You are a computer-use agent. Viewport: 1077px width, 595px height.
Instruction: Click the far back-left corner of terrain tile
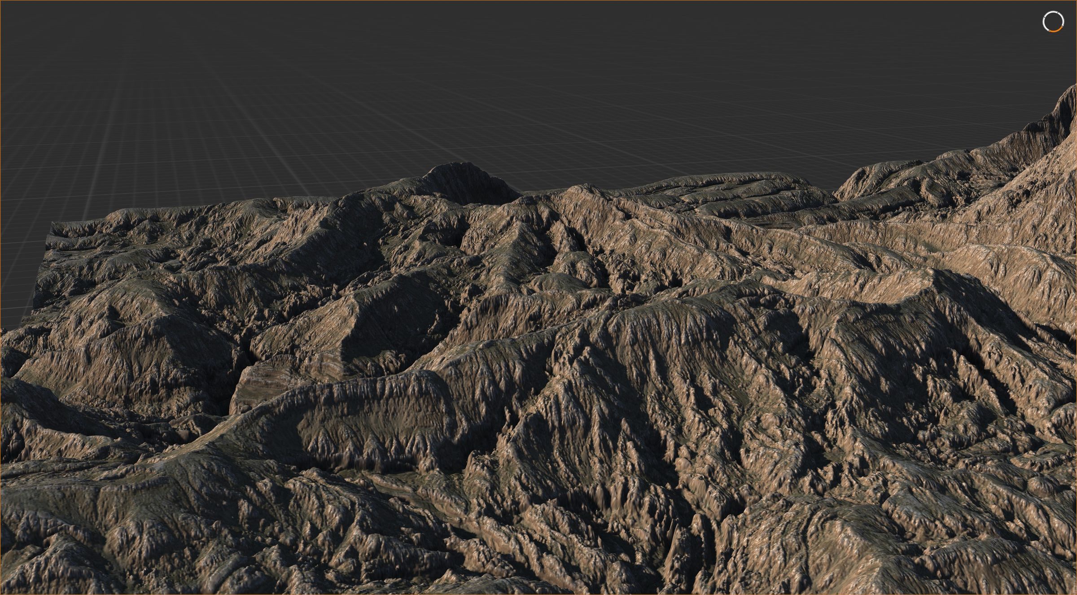coord(52,223)
